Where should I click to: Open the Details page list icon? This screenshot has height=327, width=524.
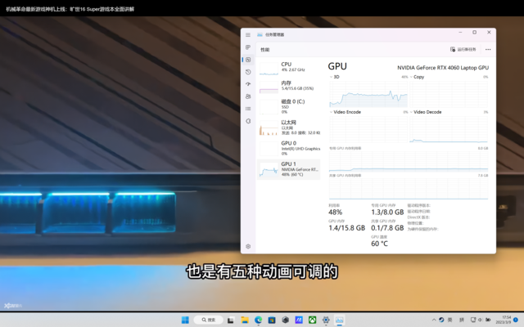tap(248, 109)
